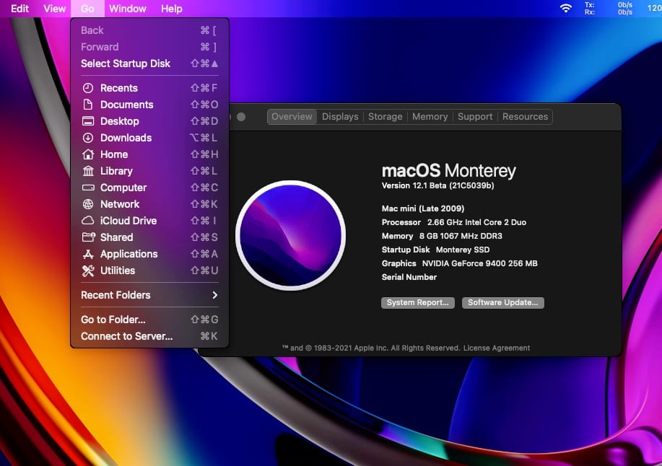
Task: Switch to the Support tab
Action: 475,117
